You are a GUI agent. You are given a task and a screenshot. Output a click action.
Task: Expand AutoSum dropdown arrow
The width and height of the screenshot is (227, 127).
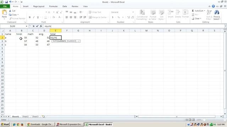coord(204,11)
